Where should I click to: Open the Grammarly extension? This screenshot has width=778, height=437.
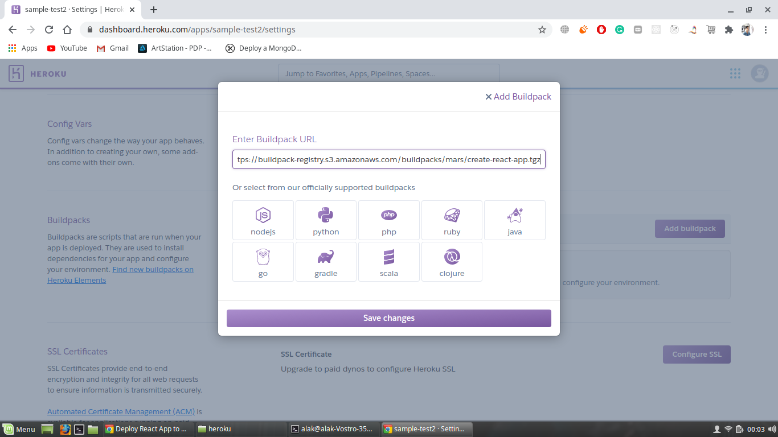pos(620,30)
